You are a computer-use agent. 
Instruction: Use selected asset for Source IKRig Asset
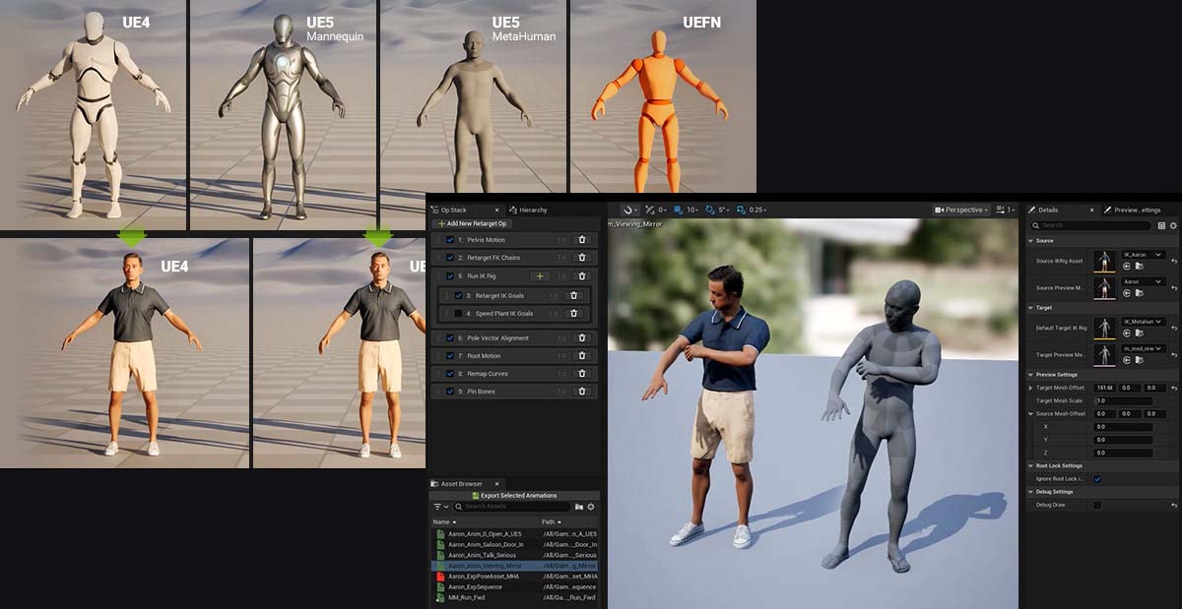point(1128,266)
